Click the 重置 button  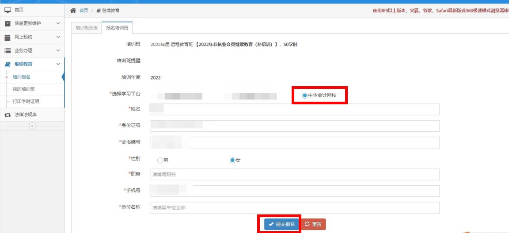pos(314,224)
